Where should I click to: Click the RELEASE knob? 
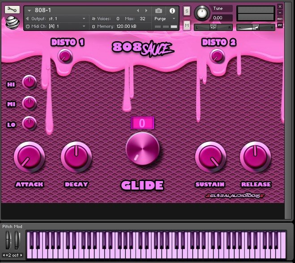pos(255,157)
